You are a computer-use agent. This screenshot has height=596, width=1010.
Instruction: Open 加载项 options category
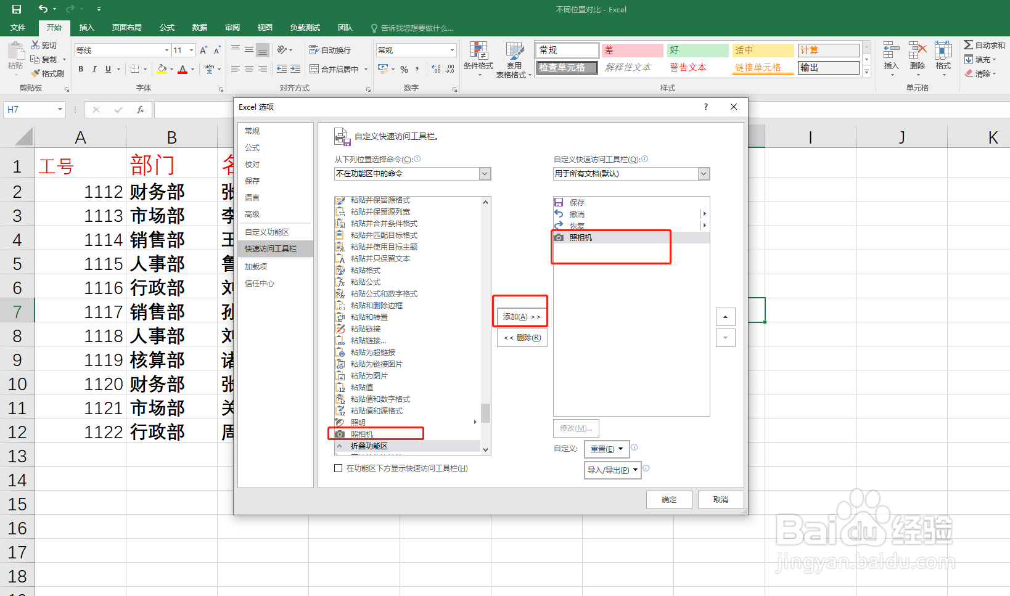tap(276, 267)
